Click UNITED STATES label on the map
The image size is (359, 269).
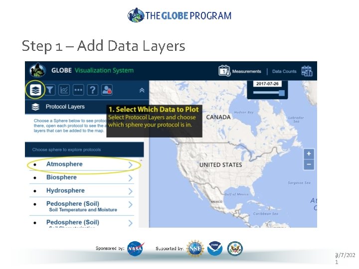[220, 165]
